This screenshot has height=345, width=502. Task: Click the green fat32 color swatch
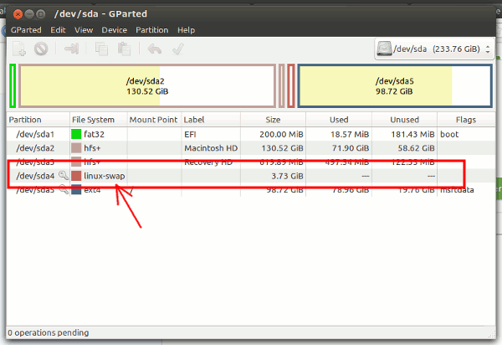(x=76, y=134)
